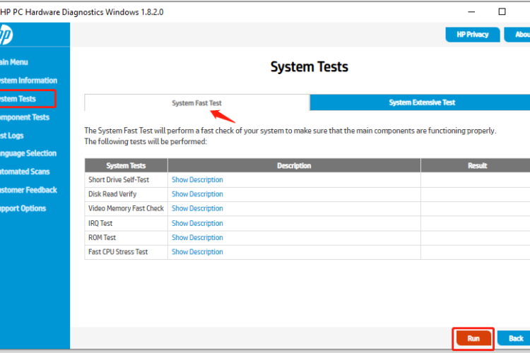Viewport: 530px width, 353px height.
Task: Open Customer Feedback page
Action: coord(28,190)
